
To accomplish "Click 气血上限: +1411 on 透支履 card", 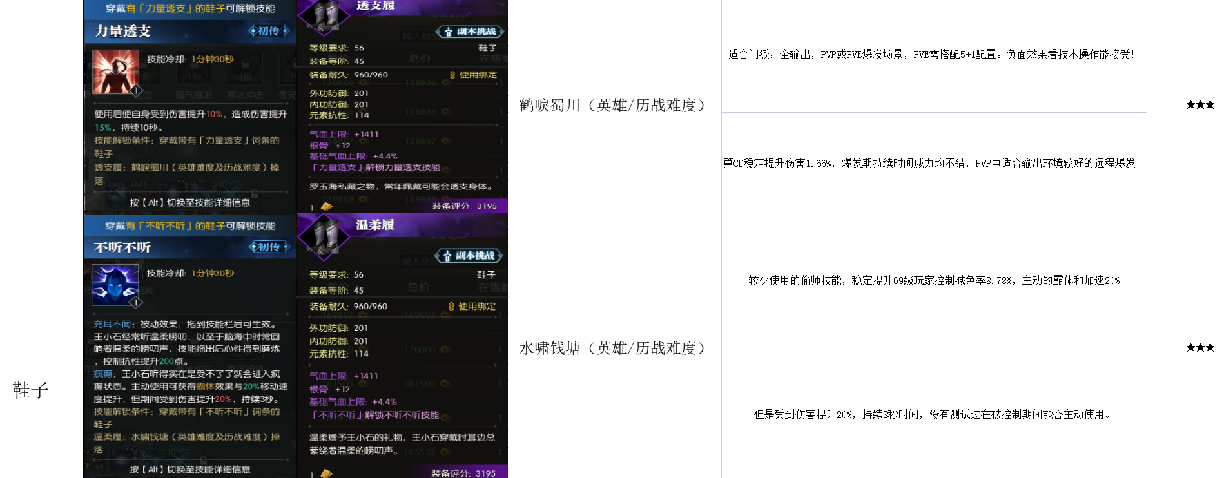I will pos(344,134).
